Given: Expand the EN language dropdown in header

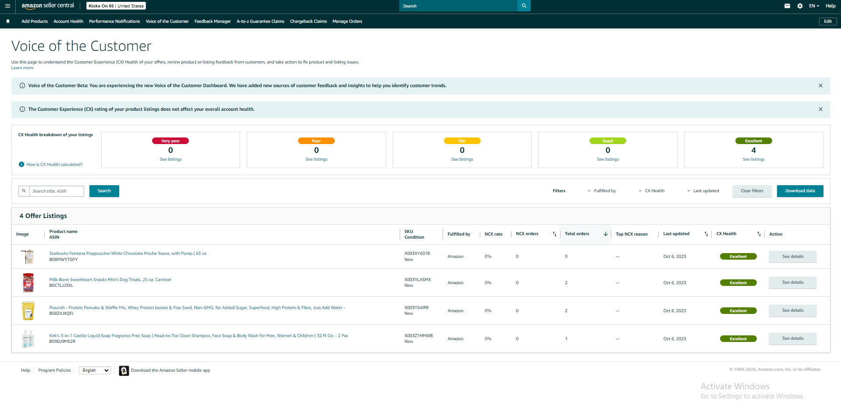Looking at the screenshot, I should click(814, 6).
